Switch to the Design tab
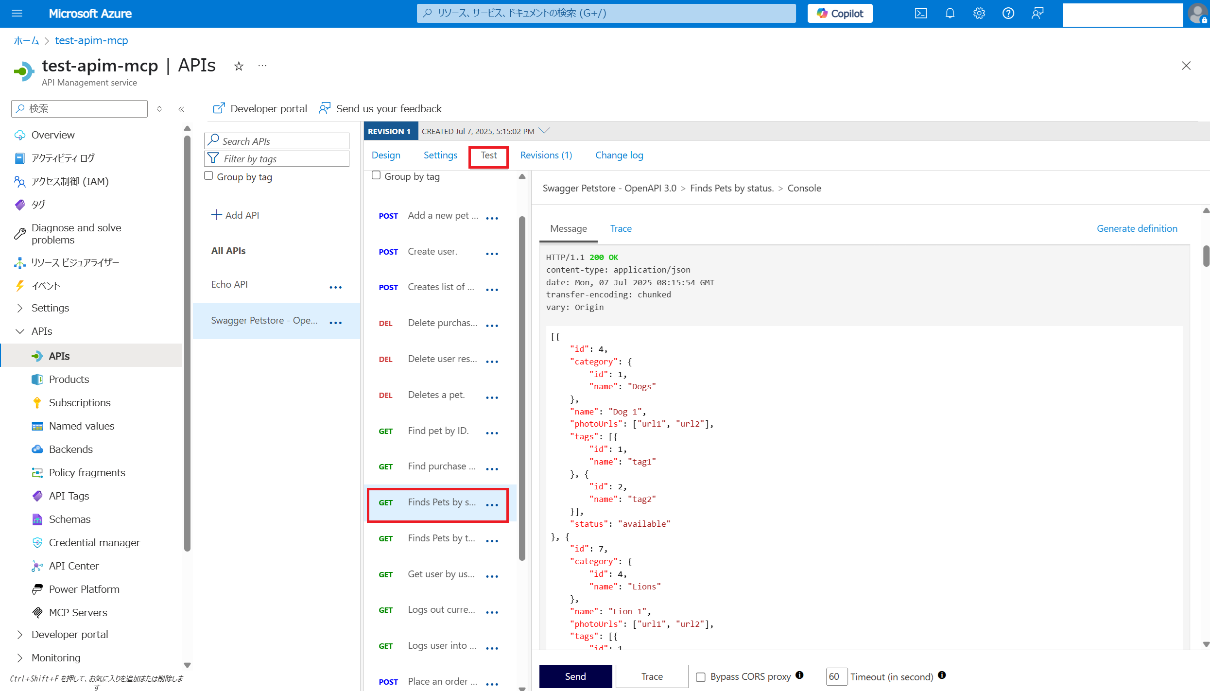This screenshot has width=1210, height=691. (x=386, y=155)
